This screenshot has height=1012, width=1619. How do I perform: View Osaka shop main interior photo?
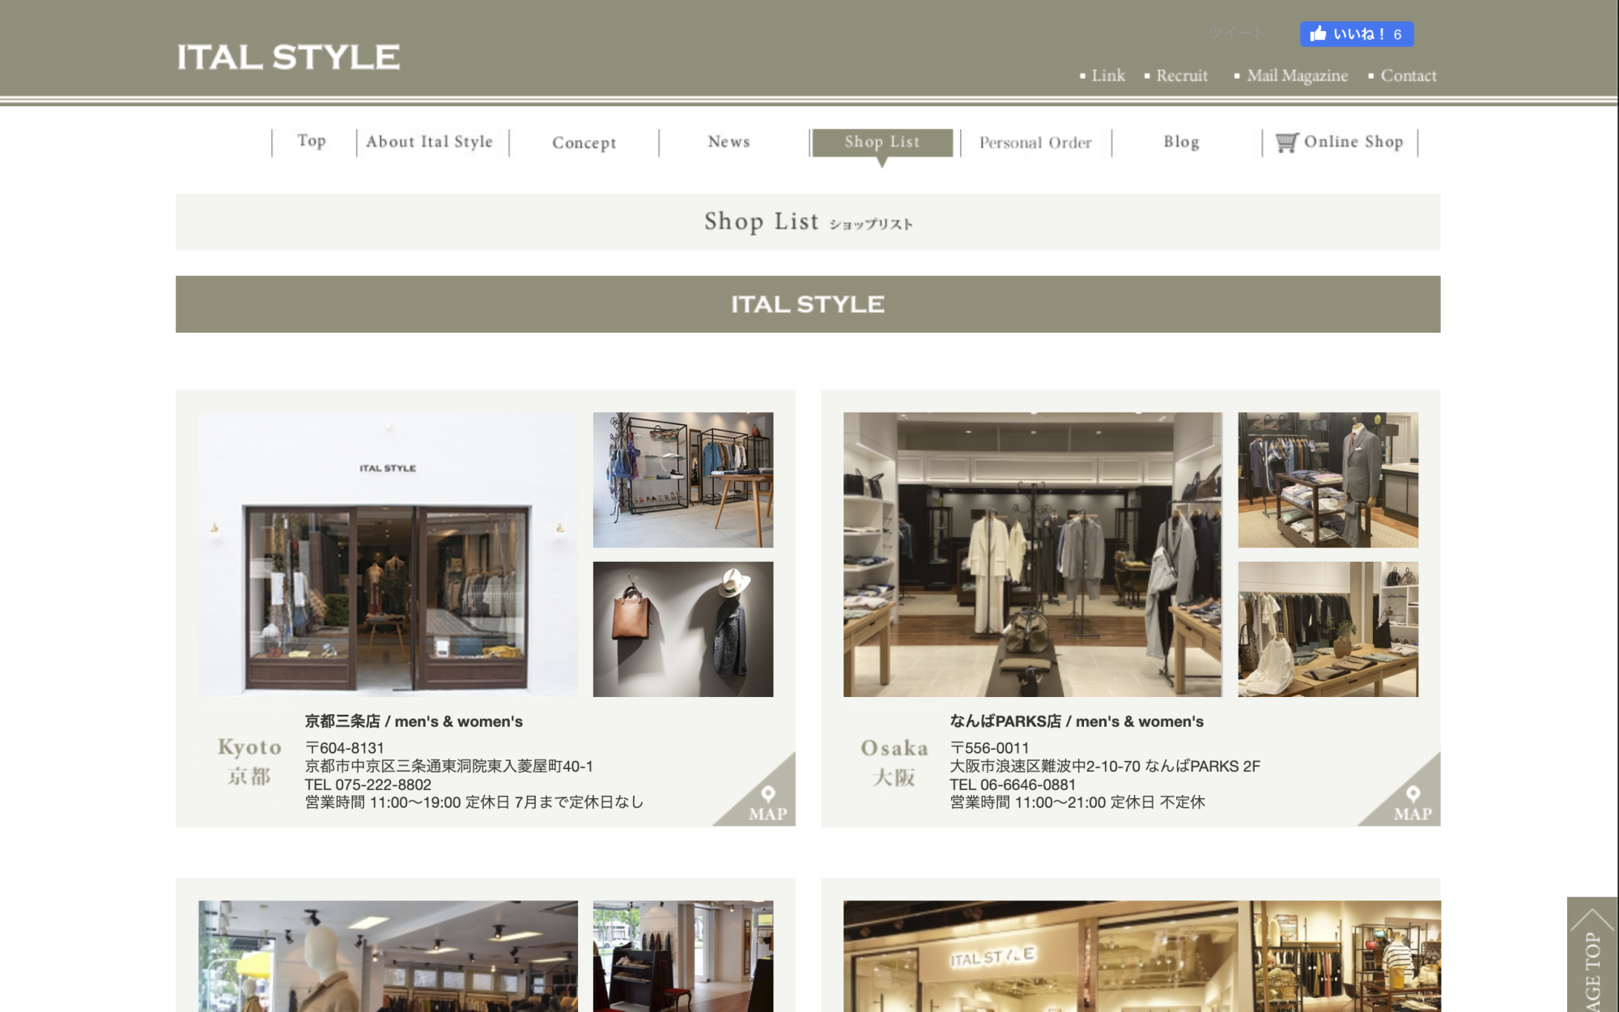pyautogui.click(x=1033, y=555)
